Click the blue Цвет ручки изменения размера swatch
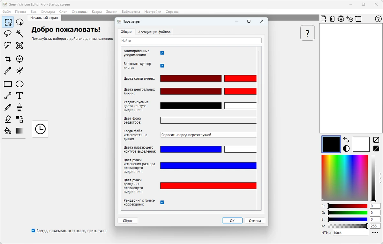The image size is (383, 244). [208, 166]
